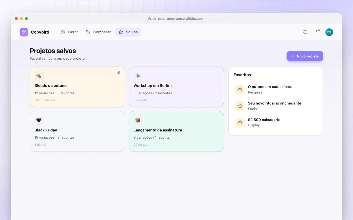
Task: Click the coffee cup project icon
Action: pos(138,76)
